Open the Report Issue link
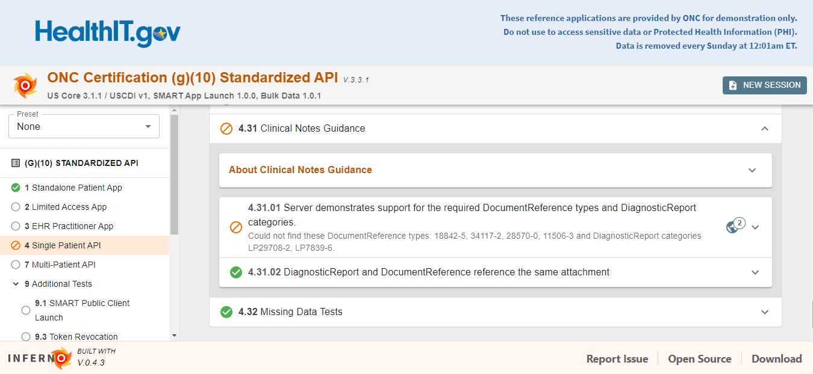Viewport: 813px width, 374px height. pyautogui.click(x=617, y=359)
